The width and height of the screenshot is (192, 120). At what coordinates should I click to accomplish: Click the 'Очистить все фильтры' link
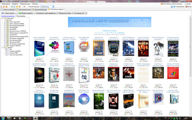click(8, 16)
